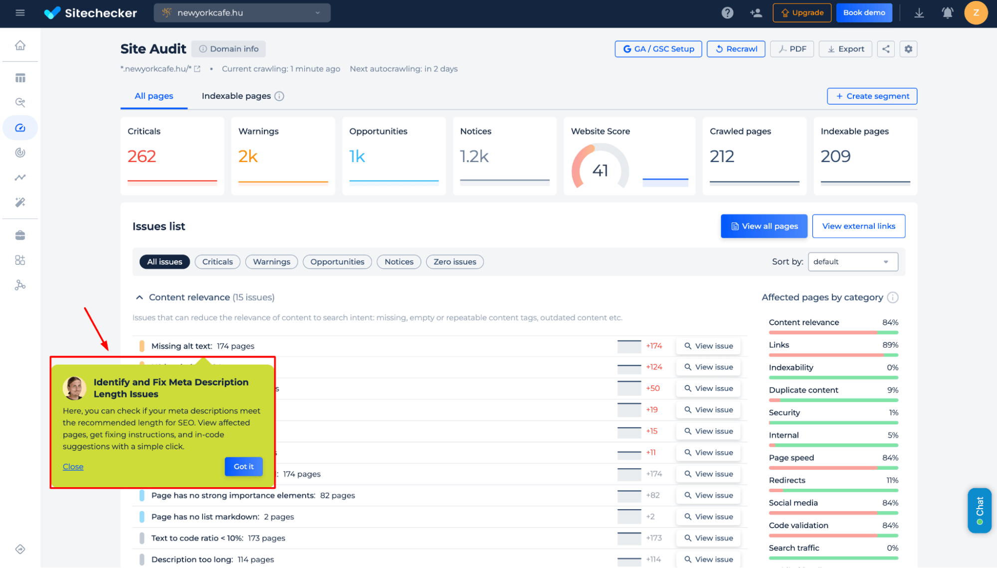Select the Site Crawl icon in sidebar
Screen dimensions: 997x568
(20, 127)
